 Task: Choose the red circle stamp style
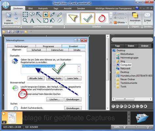click(x=102, y=18)
